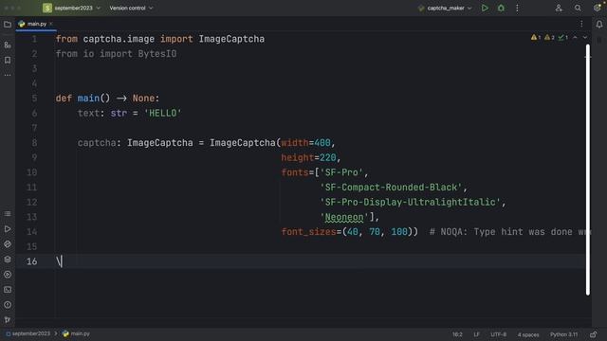Change line separator LF in status bar

476,334
